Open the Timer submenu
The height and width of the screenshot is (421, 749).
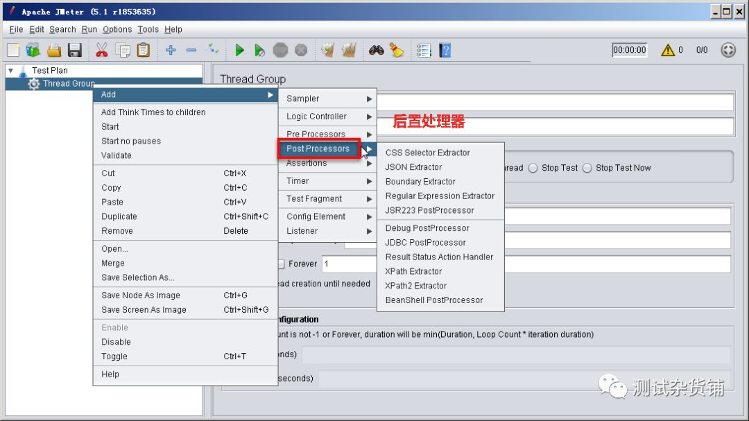click(x=327, y=180)
